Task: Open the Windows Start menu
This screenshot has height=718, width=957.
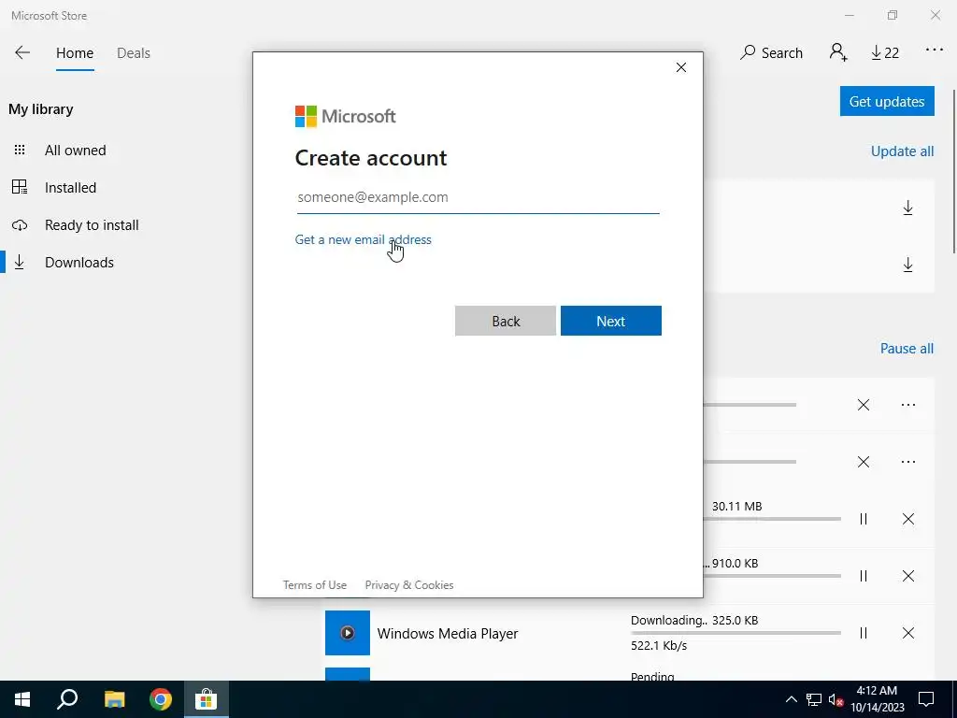Action: [22, 699]
